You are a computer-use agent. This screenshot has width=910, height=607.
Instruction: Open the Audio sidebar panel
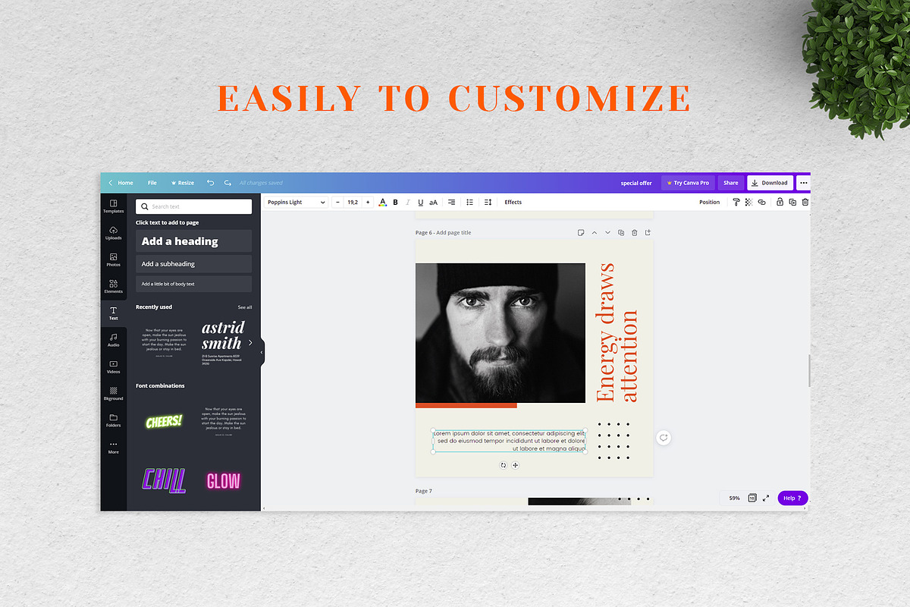click(113, 340)
